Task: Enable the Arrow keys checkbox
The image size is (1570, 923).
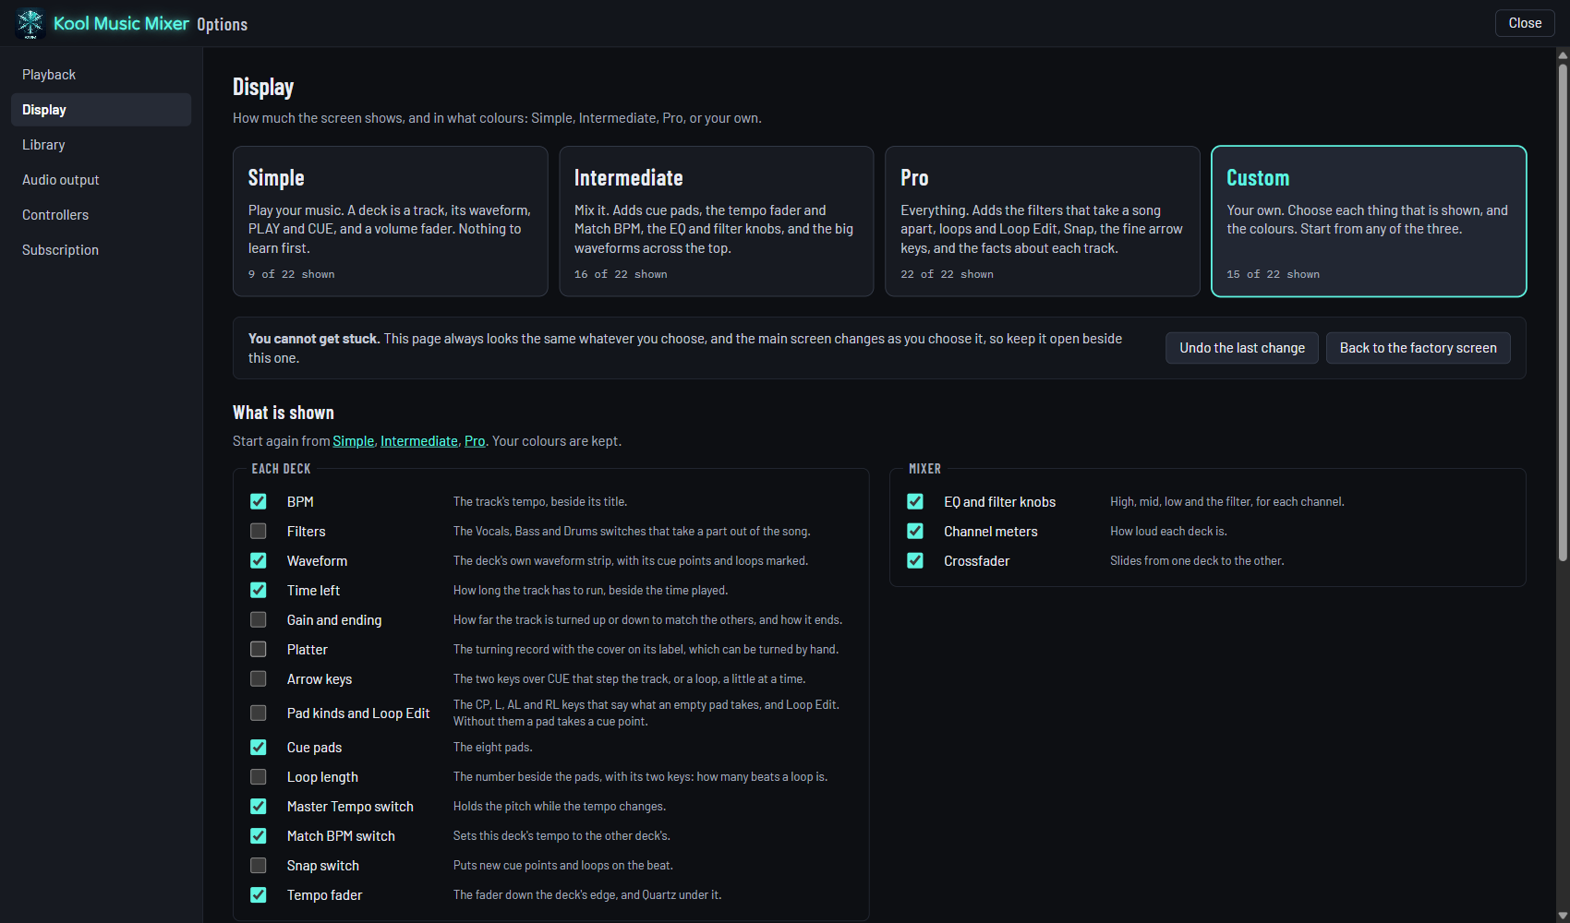Action: 259,679
